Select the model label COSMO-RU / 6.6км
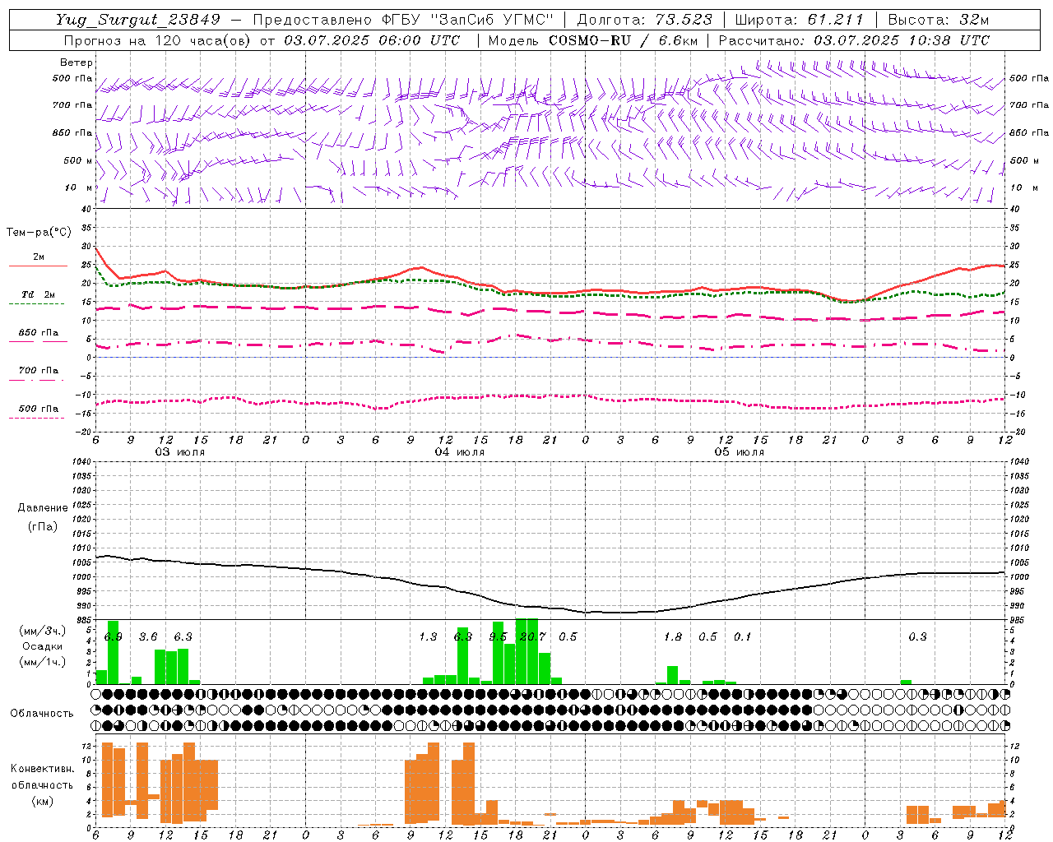 [x=624, y=40]
